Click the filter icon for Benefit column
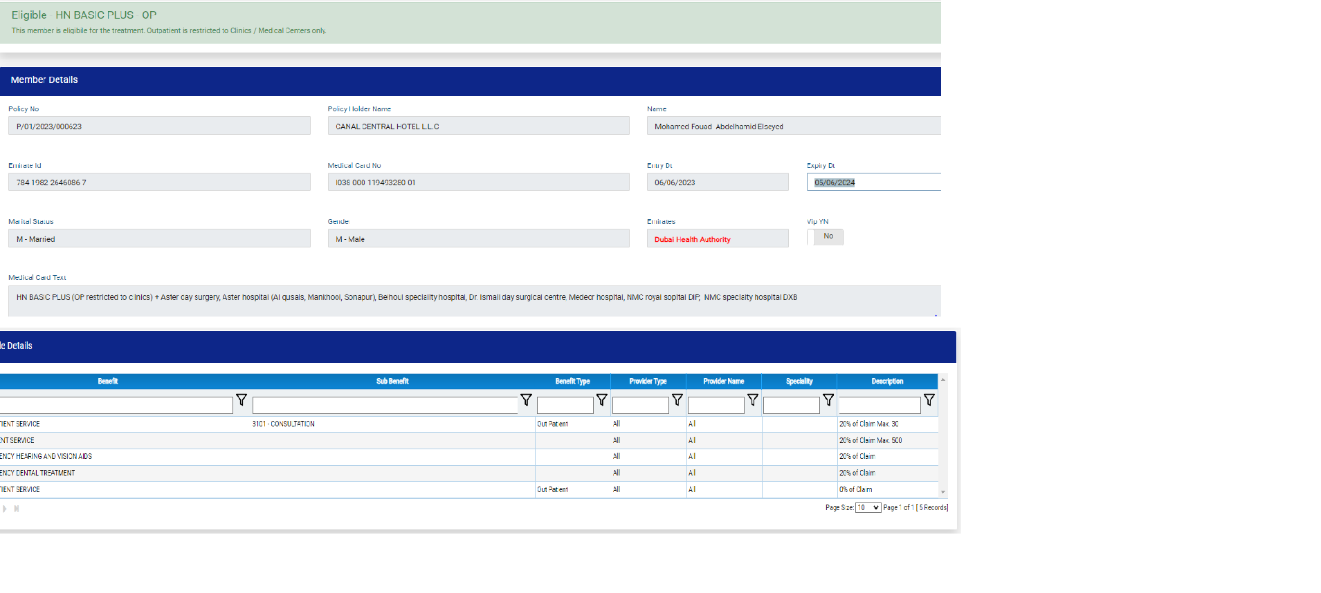The height and width of the screenshot is (593, 1321). tap(242, 400)
